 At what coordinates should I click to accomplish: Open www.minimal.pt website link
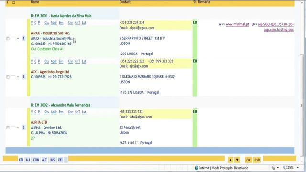pyautogui.click(x=237, y=24)
